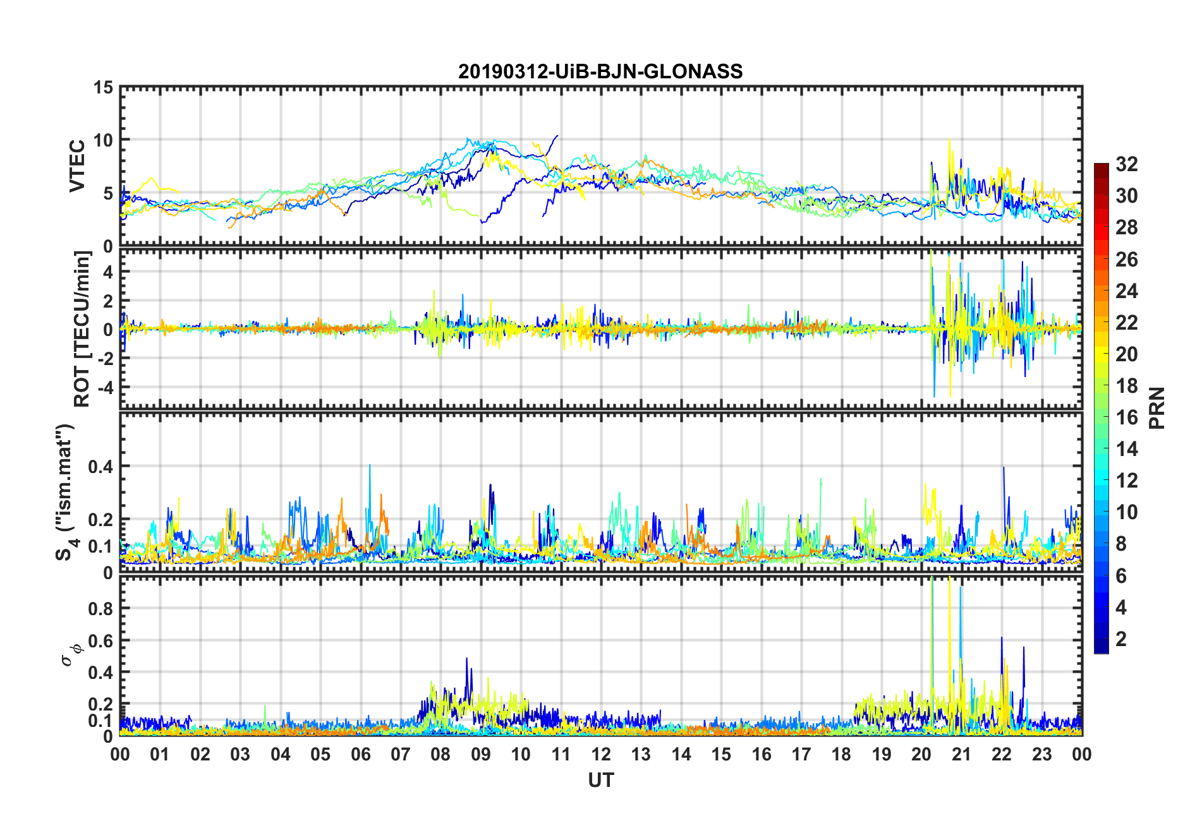Click the ROT axis tick label 4

pos(108,272)
